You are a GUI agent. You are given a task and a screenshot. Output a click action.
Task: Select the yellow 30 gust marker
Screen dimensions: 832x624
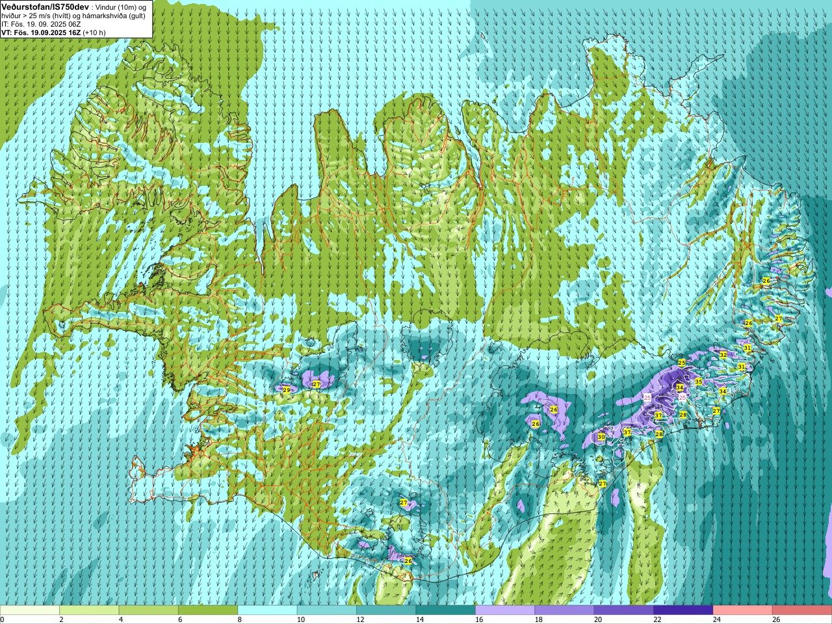pyautogui.click(x=601, y=437)
